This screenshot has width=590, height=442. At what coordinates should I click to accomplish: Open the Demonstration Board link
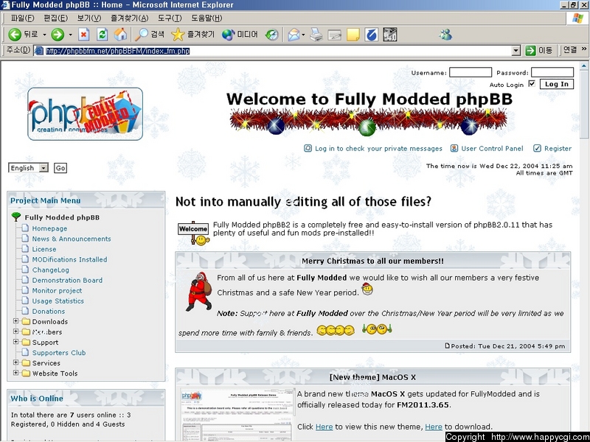click(67, 280)
